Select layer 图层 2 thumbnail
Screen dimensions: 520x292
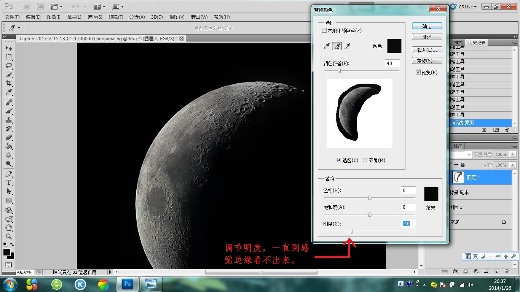(458, 177)
